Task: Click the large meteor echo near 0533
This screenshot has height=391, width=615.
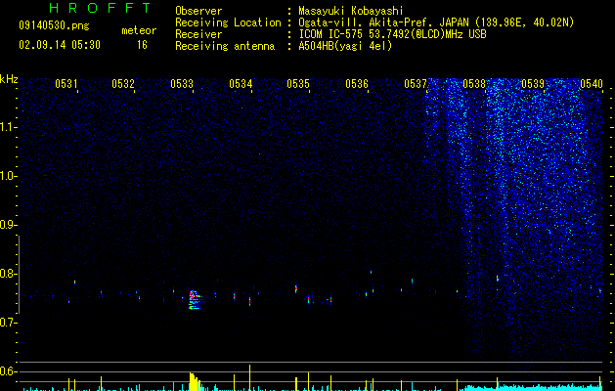Action: (195, 300)
